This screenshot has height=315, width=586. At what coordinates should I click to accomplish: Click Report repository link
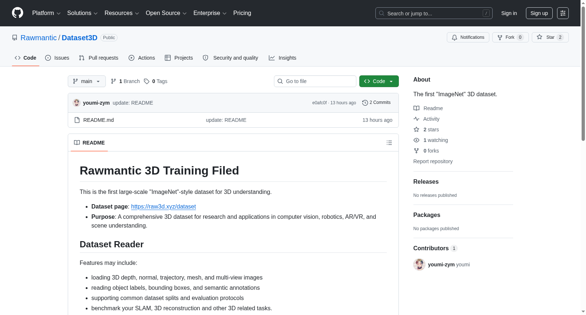tap(433, 161)
